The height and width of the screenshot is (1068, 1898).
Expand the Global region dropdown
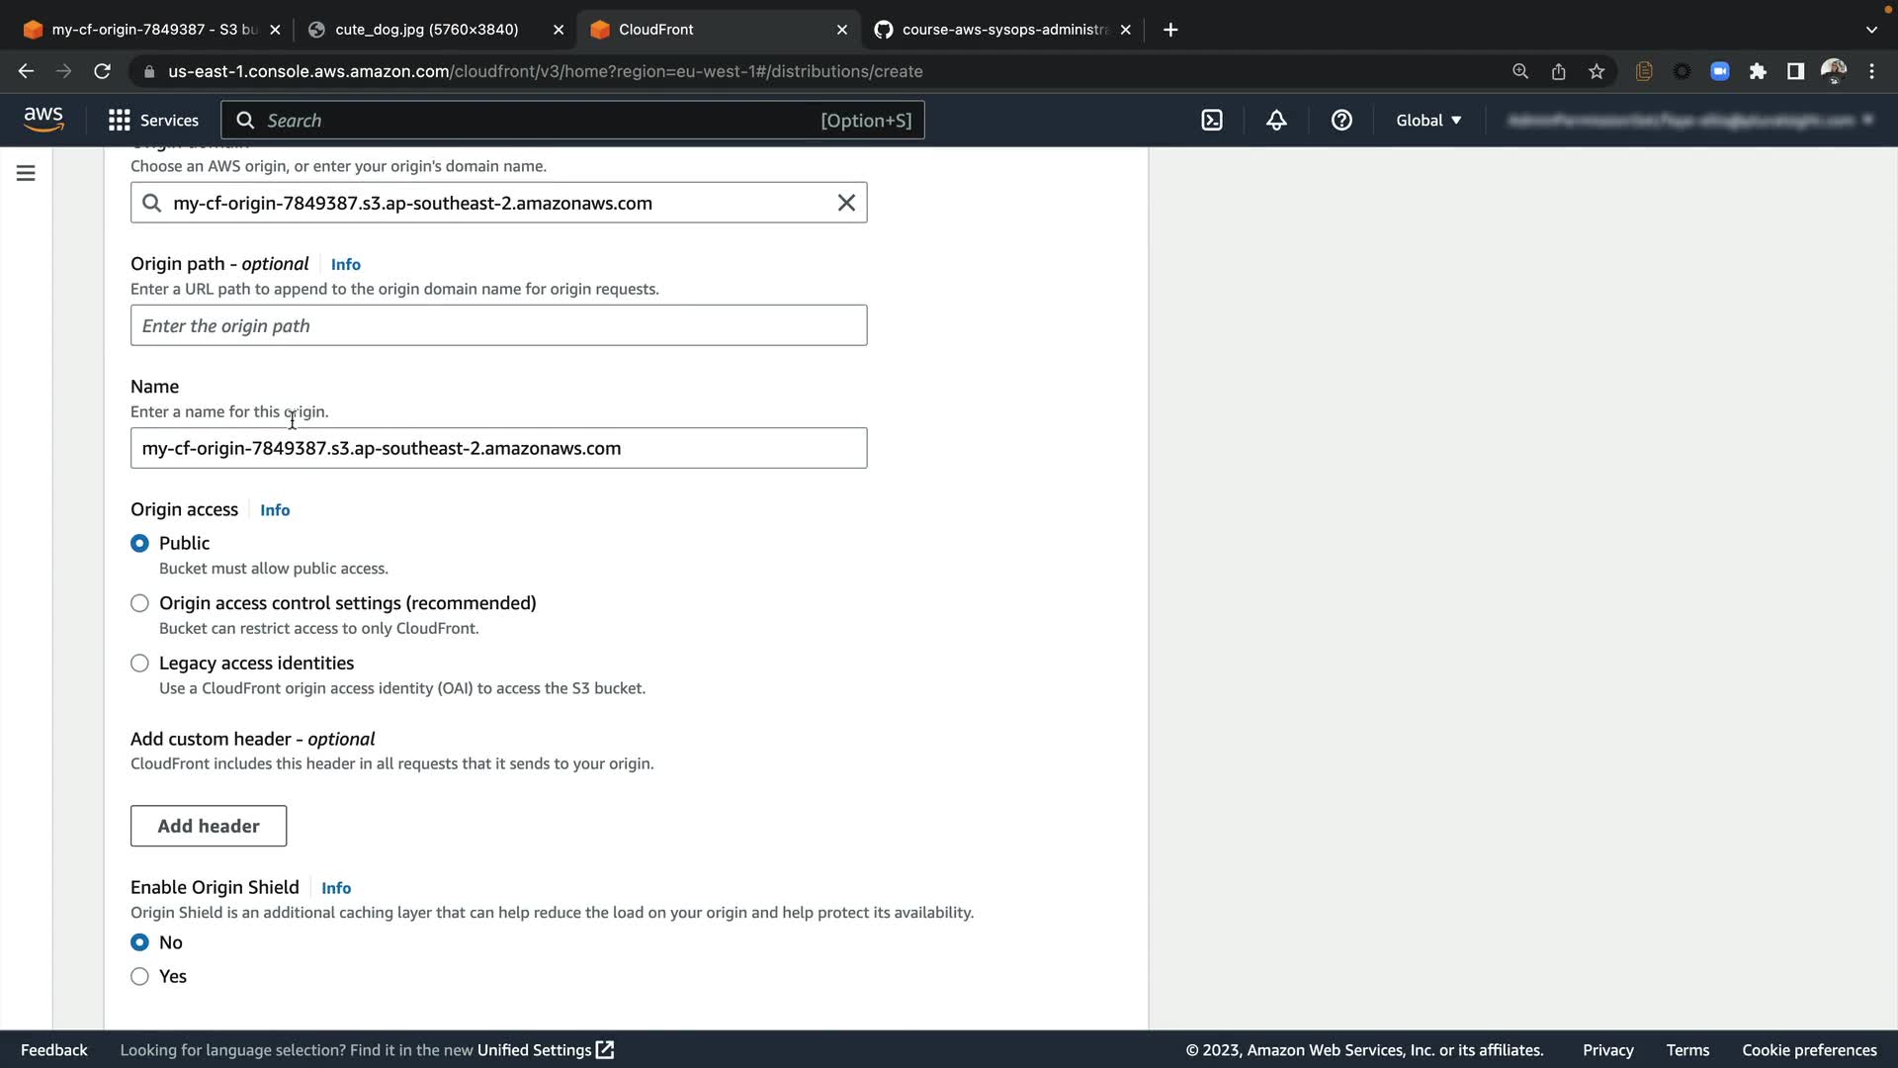(1428, 121)
